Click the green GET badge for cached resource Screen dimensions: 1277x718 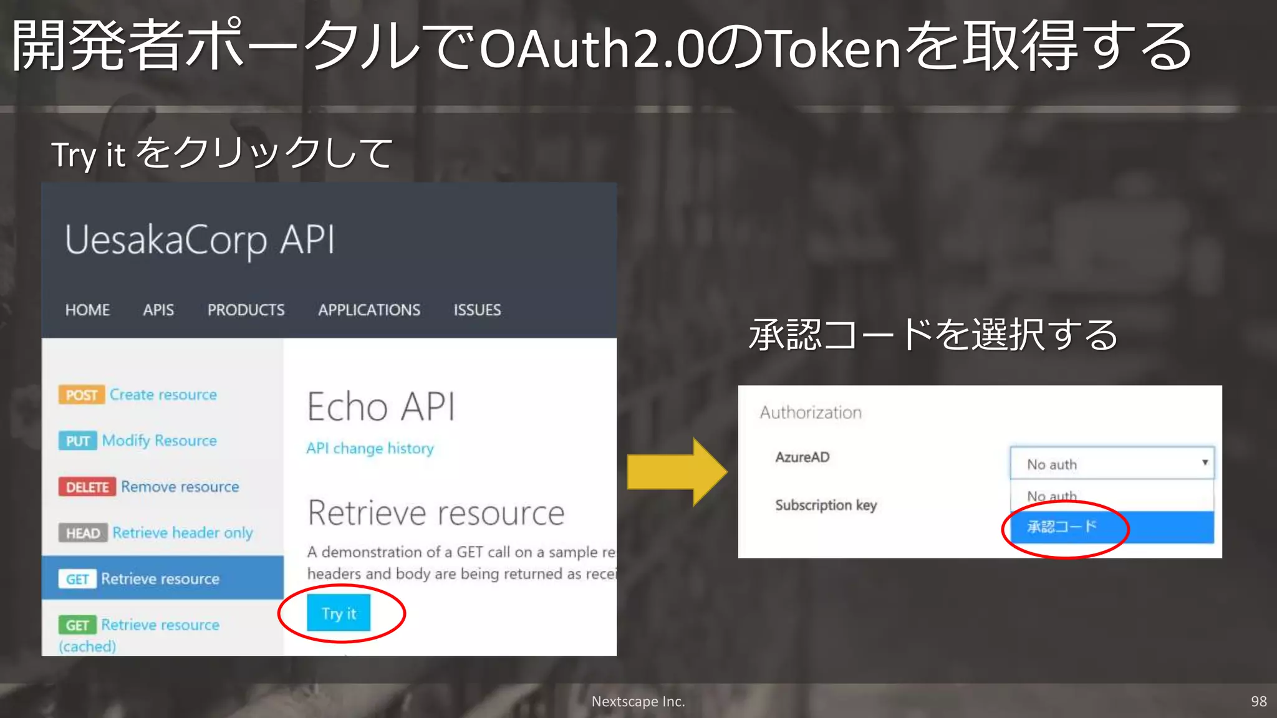(77, 626)
